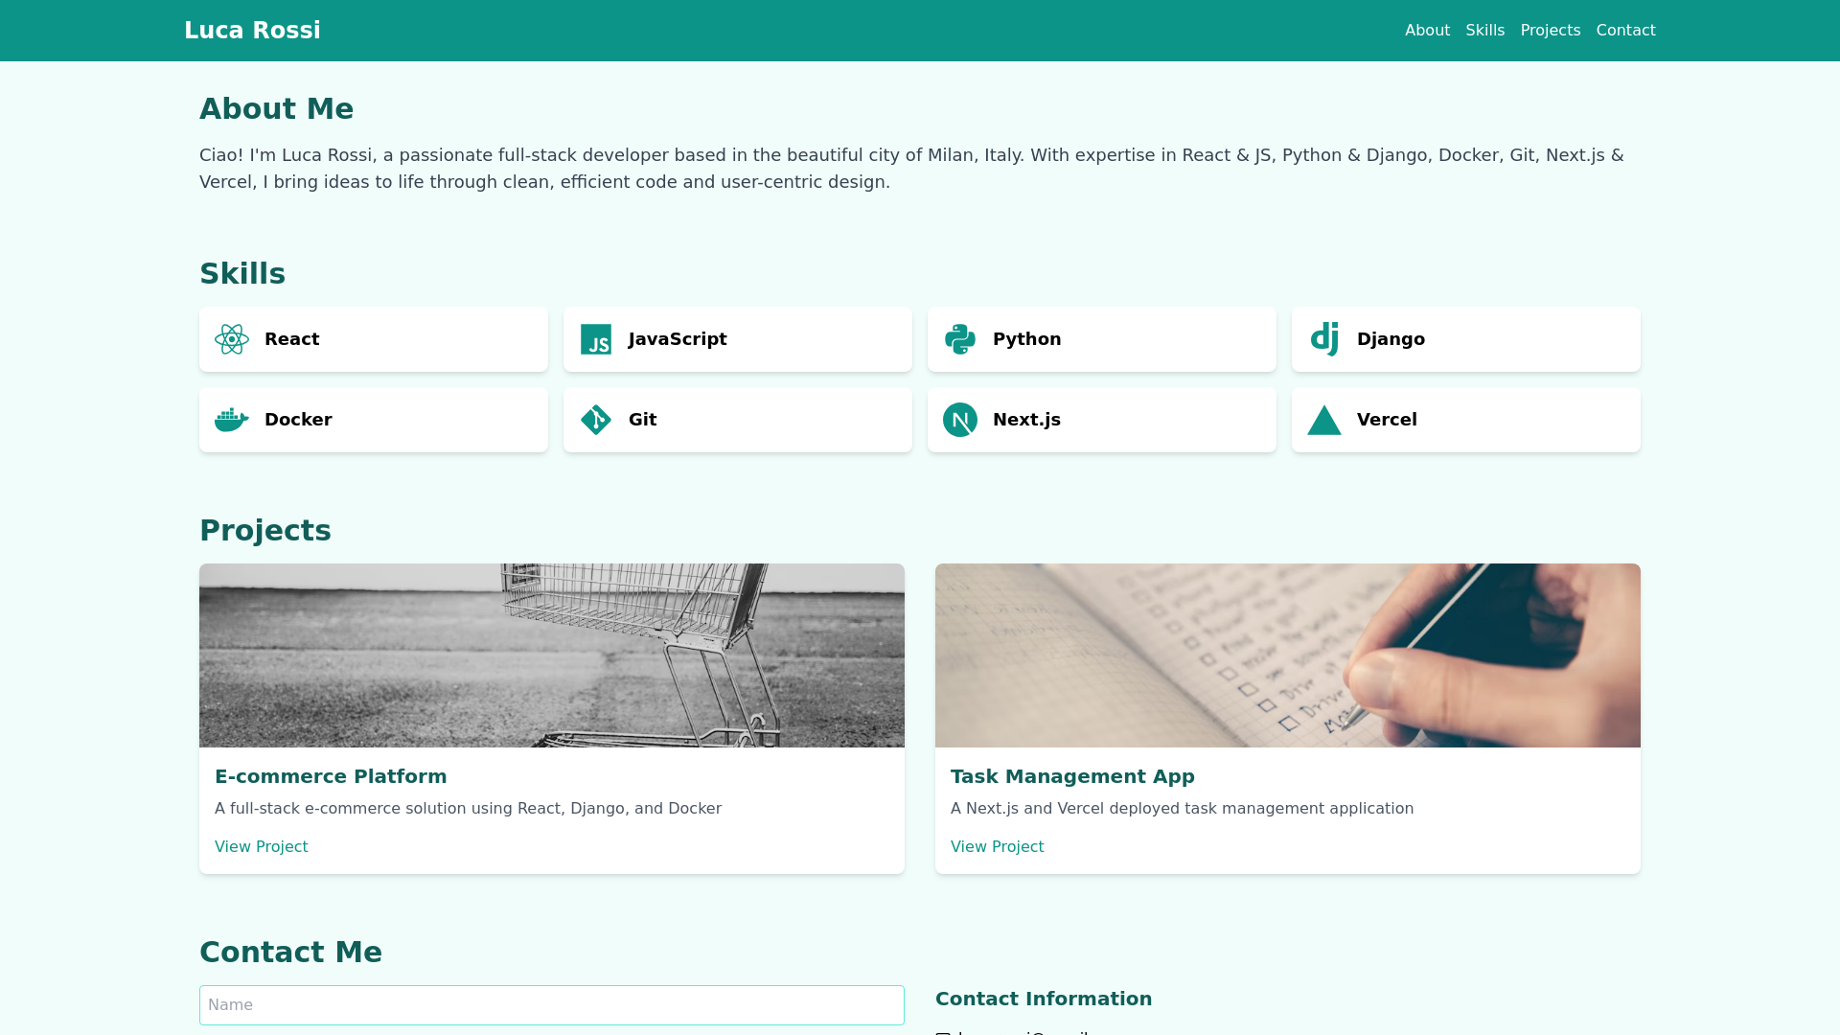
Task: Click the Name input field
Action: (551, 1004)
